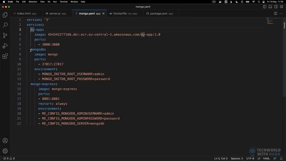
Task: Open the Manage gear icon
Action: 5,151
